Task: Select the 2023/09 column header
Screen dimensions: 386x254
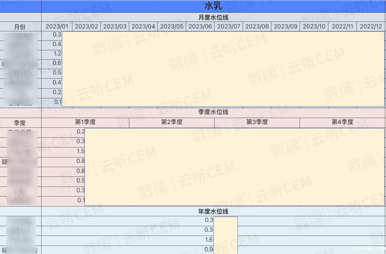Action: pyautogui.click(x=286, y=26)
